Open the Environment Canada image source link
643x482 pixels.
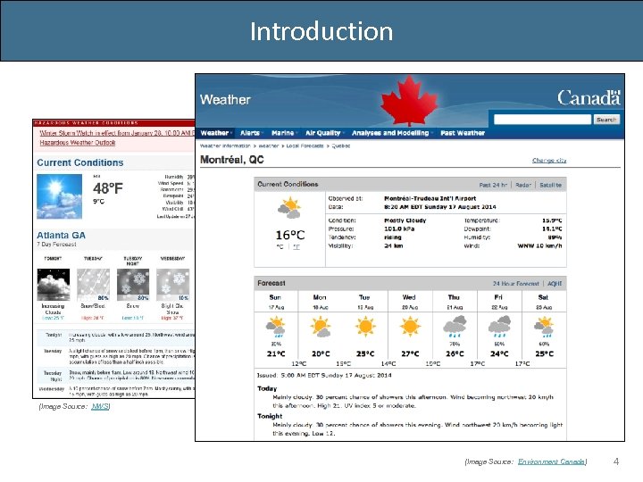[552, 462]
